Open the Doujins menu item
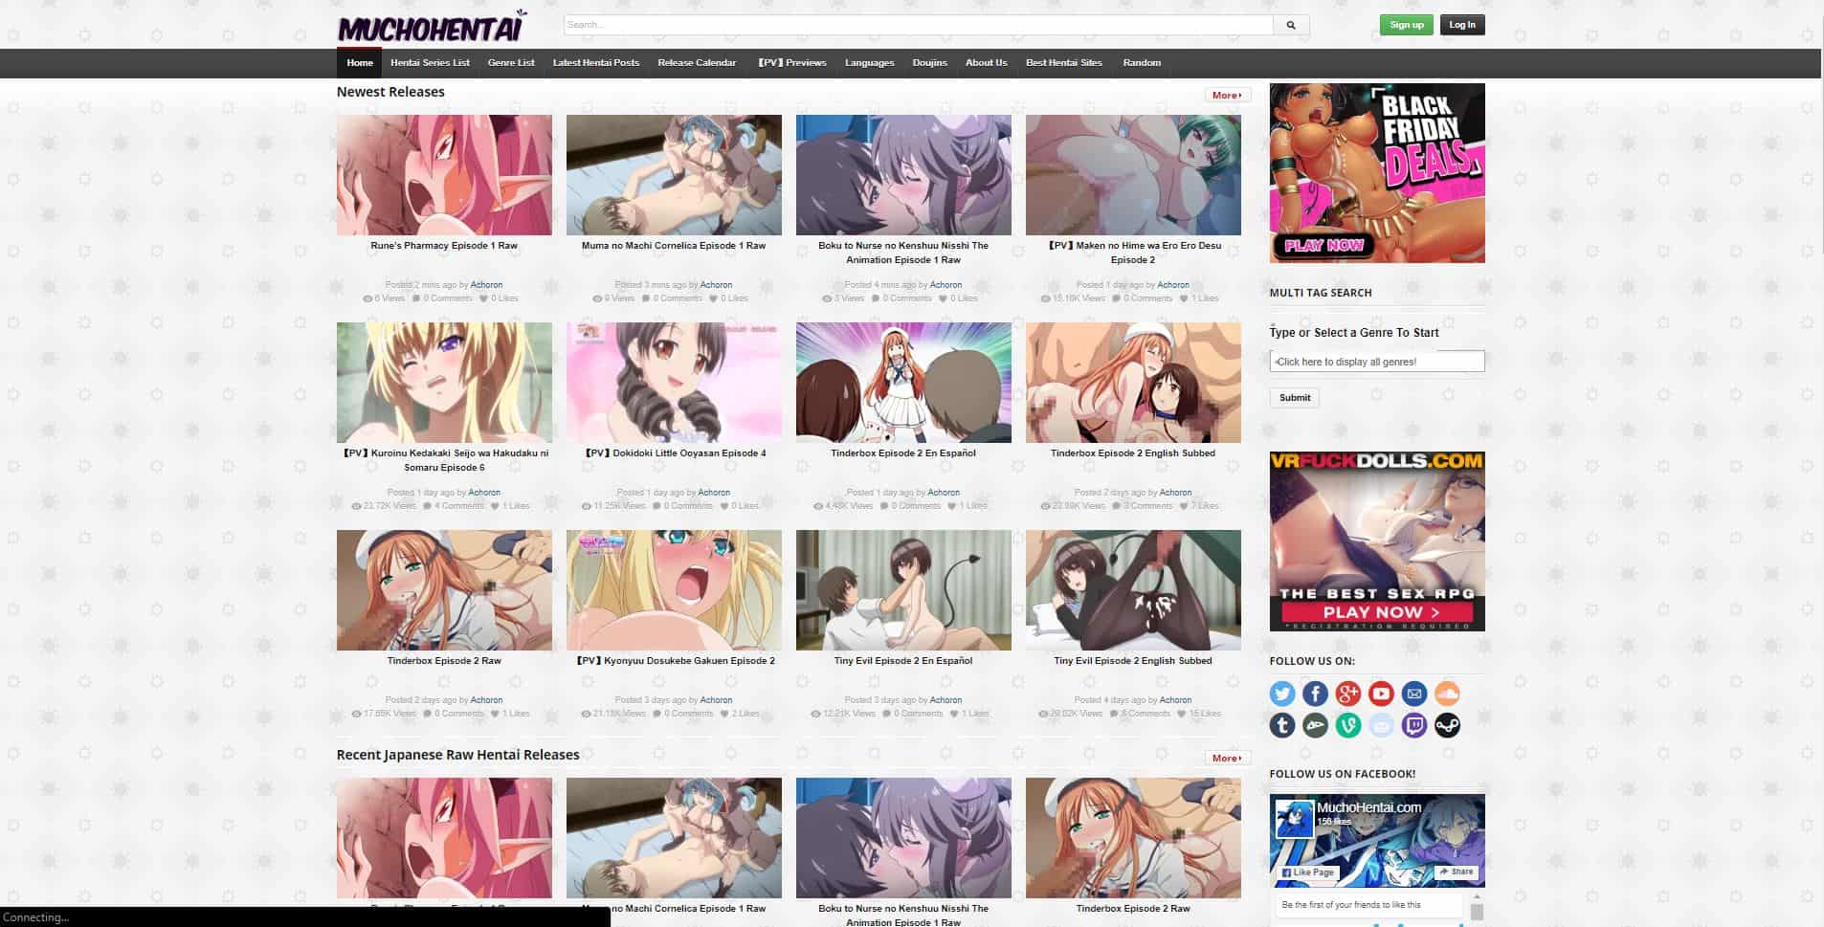 [x=929, y=63]
